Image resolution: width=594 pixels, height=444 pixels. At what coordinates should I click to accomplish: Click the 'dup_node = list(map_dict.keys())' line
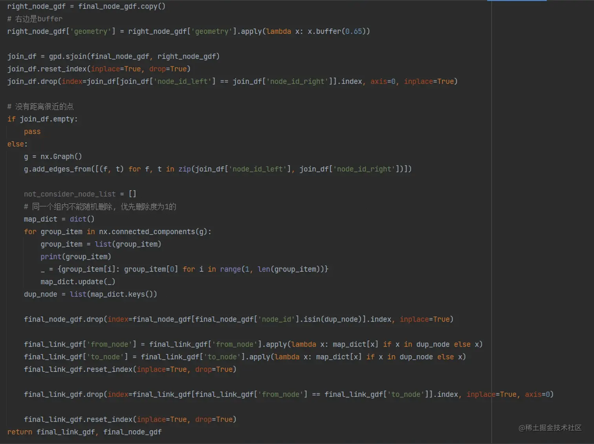click(90, 294)
